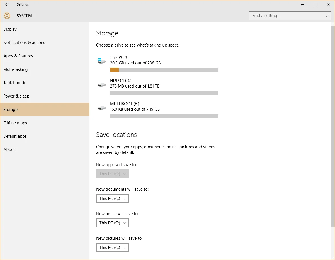Click the Save locations heading
Image resolution: width=335 pixels, height=260 pixels.
point(116,135)
